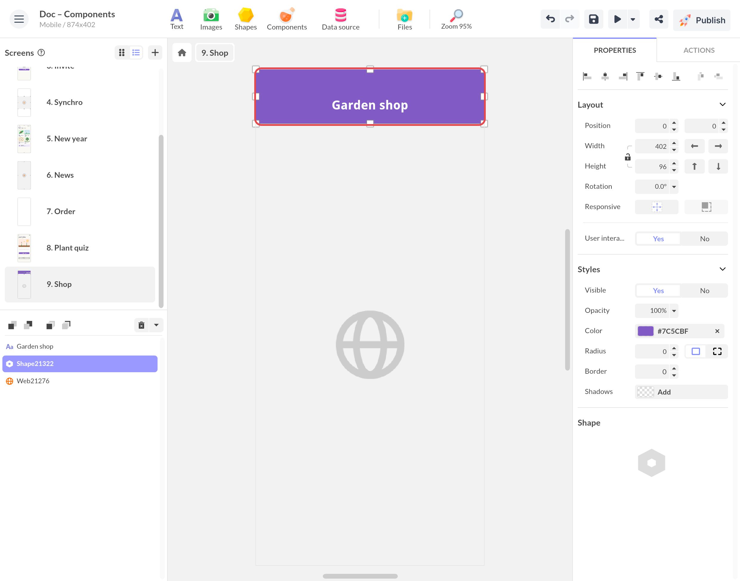
Task: Add a shadow to the shape
Action: click(681, 392)
